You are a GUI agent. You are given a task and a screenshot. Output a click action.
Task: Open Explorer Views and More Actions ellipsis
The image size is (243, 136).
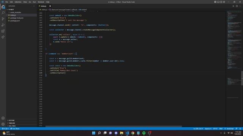click(x=34, y=6)
